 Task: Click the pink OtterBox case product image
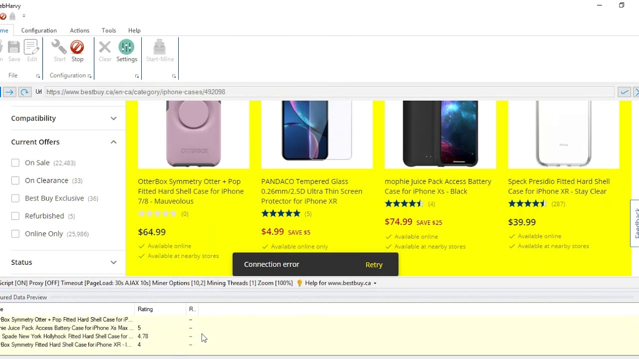pos(193,134)
